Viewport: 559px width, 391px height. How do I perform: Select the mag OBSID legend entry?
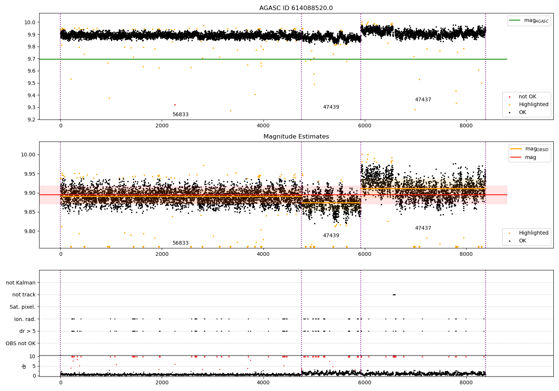(x=529, y=149)
